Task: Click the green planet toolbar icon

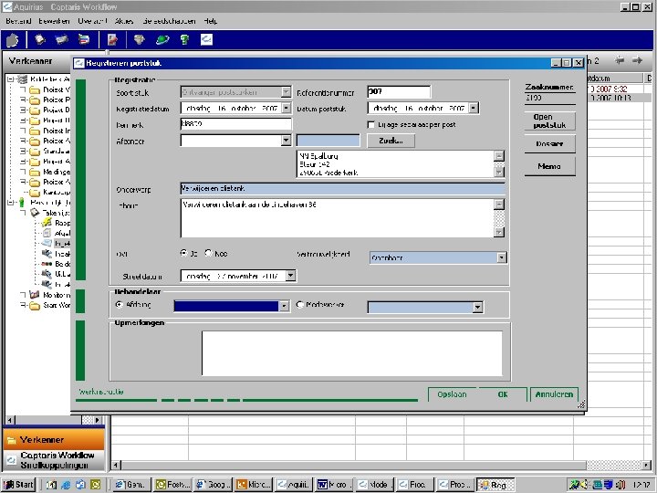Action: click(x=162, y=40)
